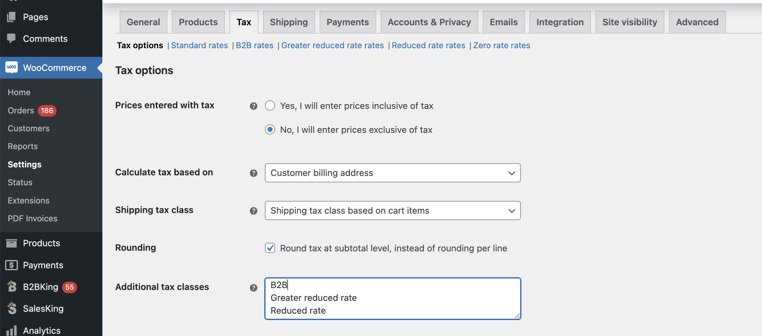Switch to the Products settings tab
This screenshot has width=762, height=336.
click(198, 22)
